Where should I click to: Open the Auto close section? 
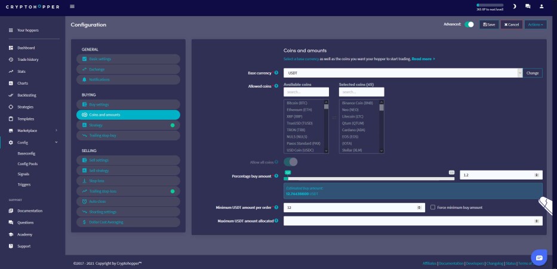click(128, 202)
